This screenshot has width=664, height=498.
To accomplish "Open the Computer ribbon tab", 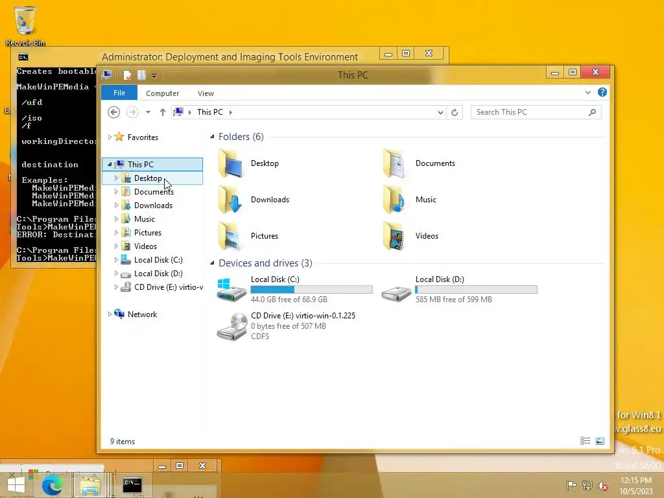I will coord(162,93).
